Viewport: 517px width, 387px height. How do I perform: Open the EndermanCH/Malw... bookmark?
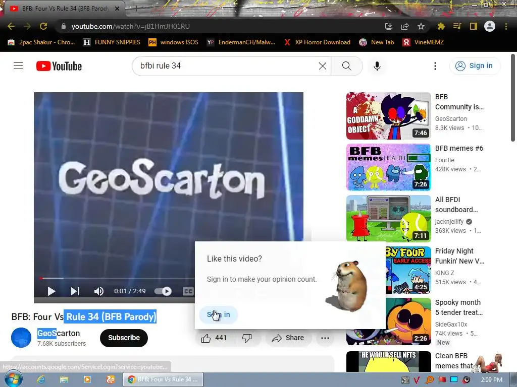pyautogui.click(x=241, y=42)
